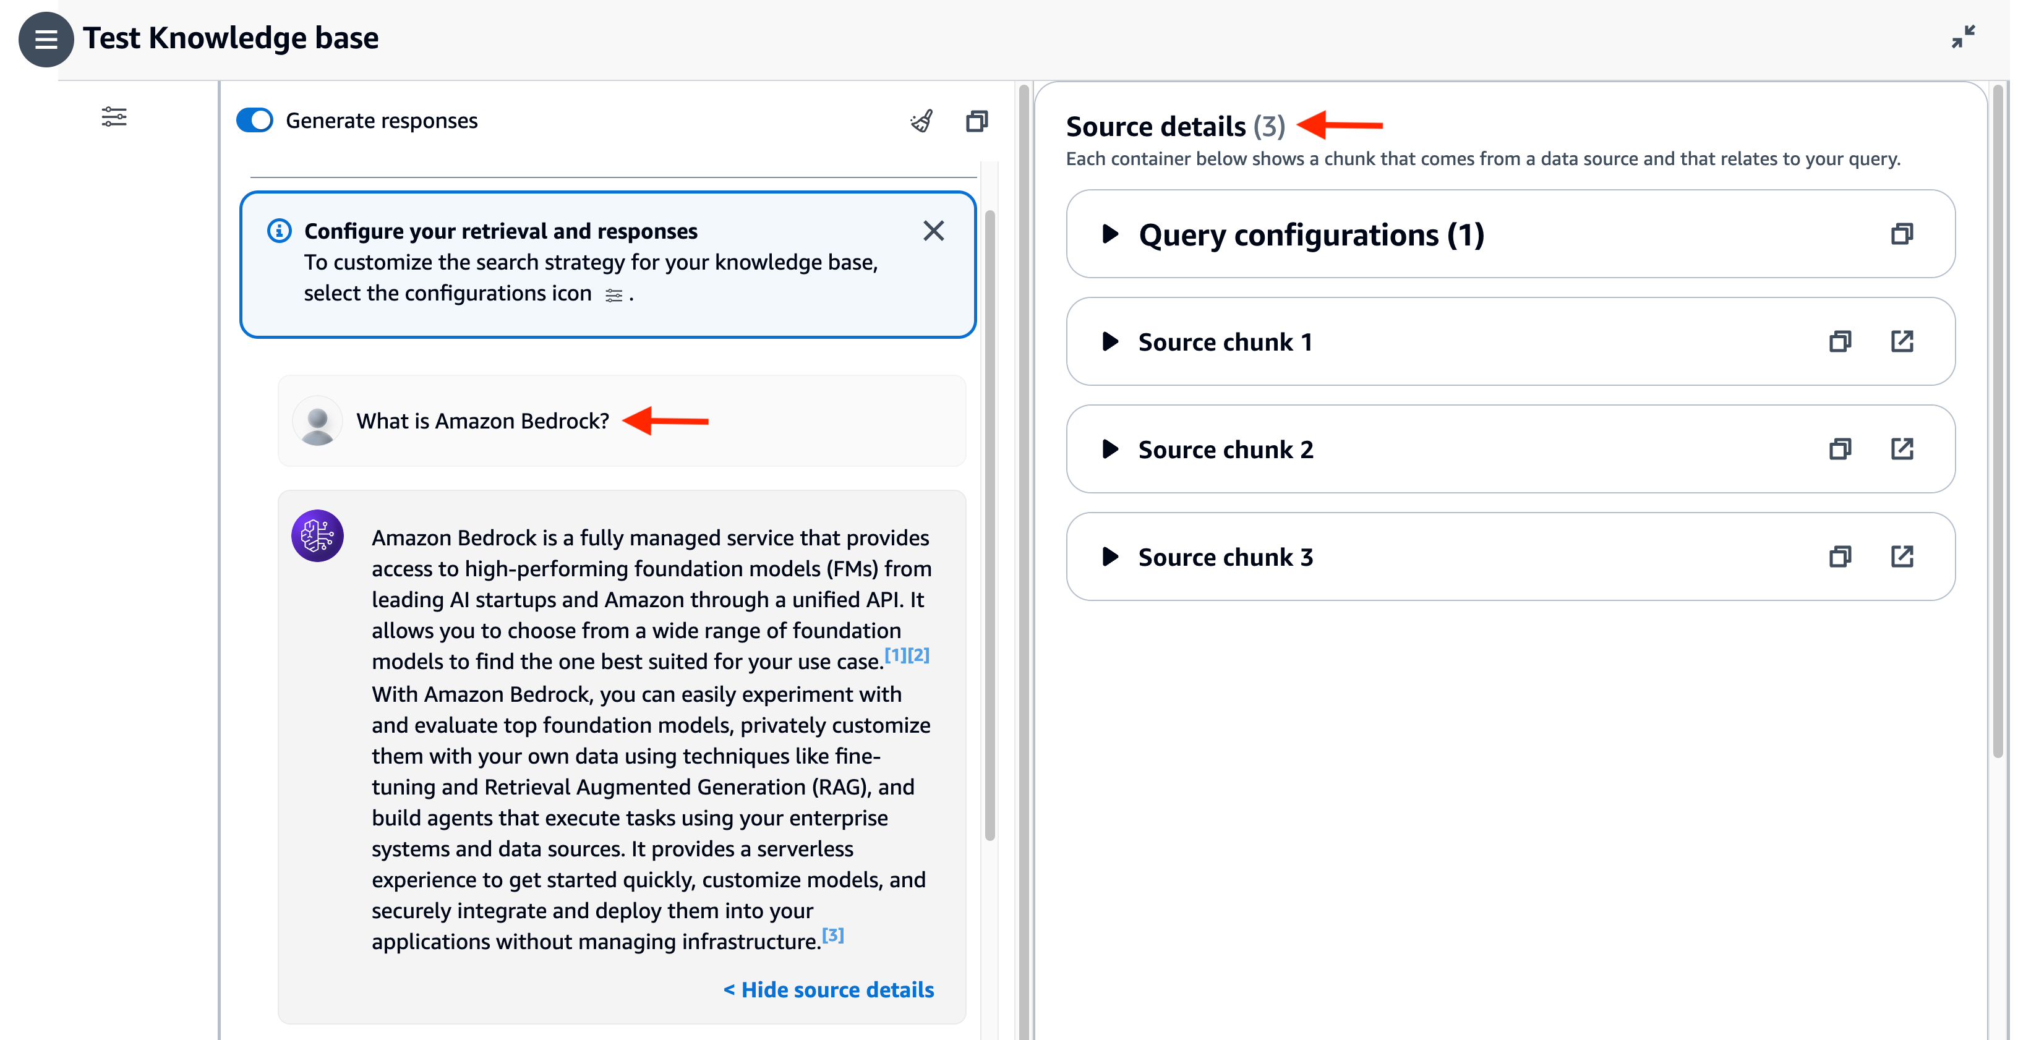Screen dimensions: 2018x1040
Task: Toggle the Generate responses switch
Action: 255,121
